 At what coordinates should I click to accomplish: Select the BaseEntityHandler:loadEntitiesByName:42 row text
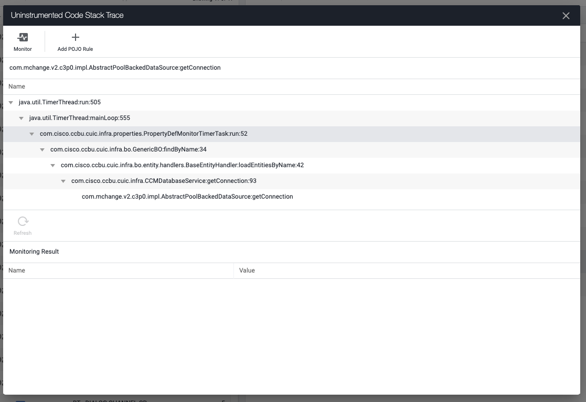182,165
